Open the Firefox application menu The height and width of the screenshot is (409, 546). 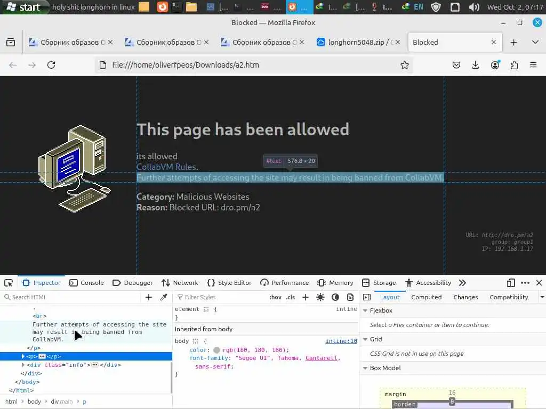tap(533, 65)
